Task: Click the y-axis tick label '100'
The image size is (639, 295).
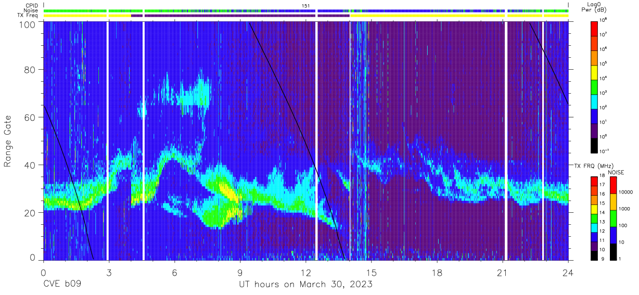Action: (x=27, y=24)
